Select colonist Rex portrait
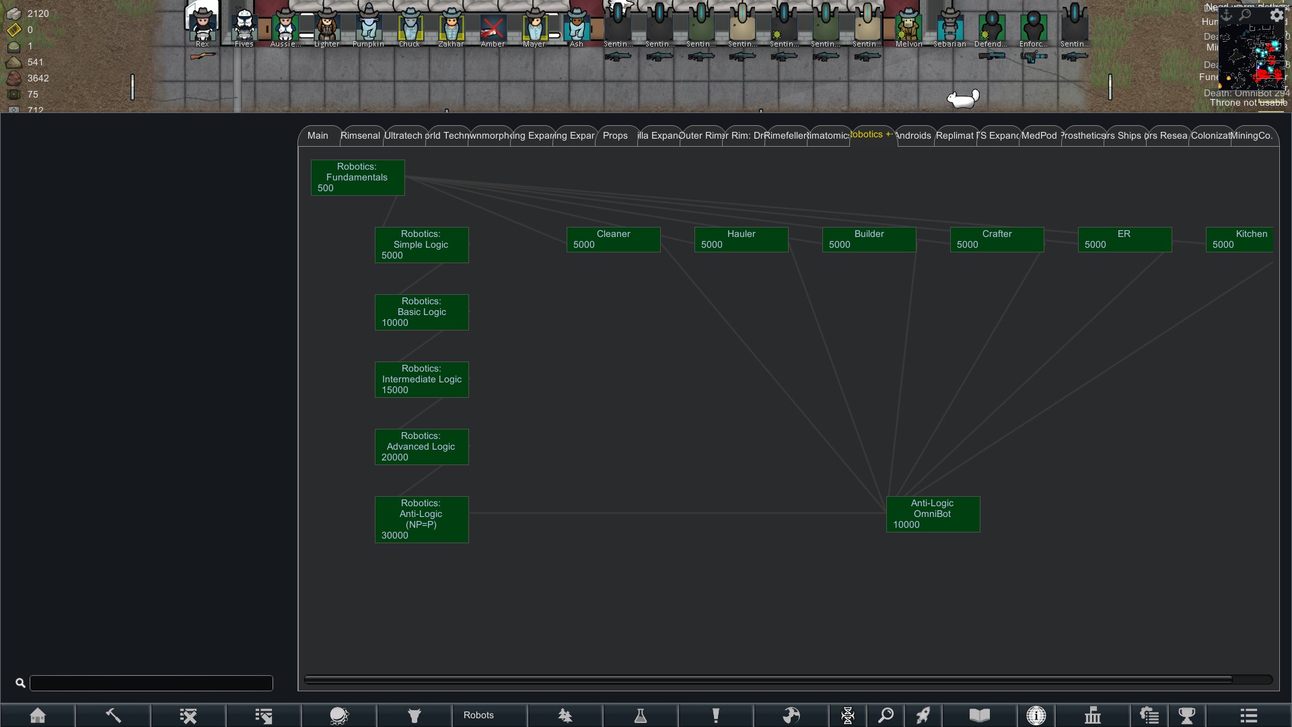 [x=202, y=26]
